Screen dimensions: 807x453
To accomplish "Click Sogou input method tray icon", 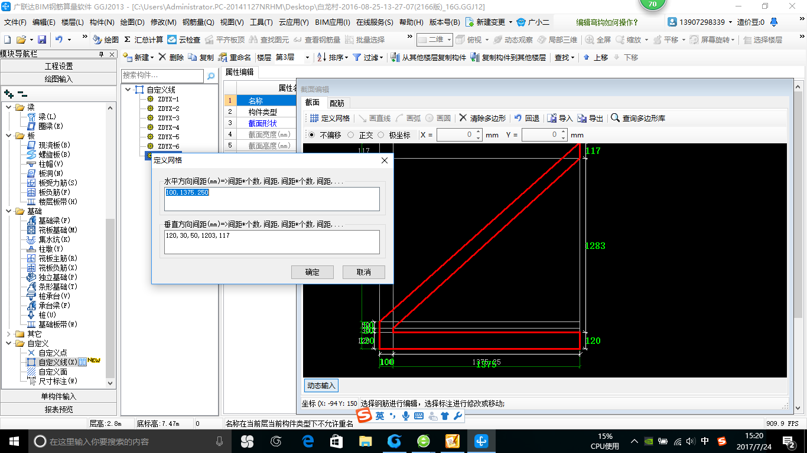I will click(x=722, y=441).
